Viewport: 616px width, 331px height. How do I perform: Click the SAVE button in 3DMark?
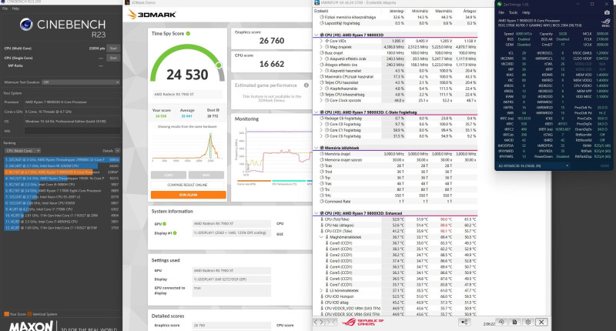click(x=206, y=175)
